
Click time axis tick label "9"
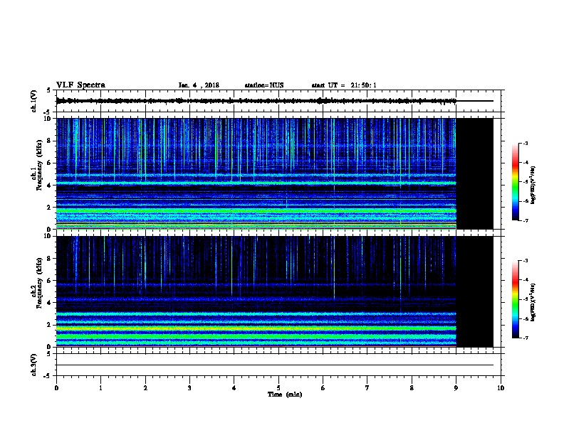point(456,387)
